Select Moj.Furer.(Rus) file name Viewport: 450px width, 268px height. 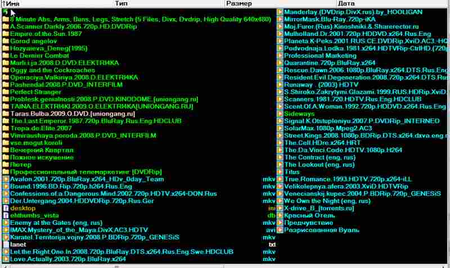(x=352, y=26)
